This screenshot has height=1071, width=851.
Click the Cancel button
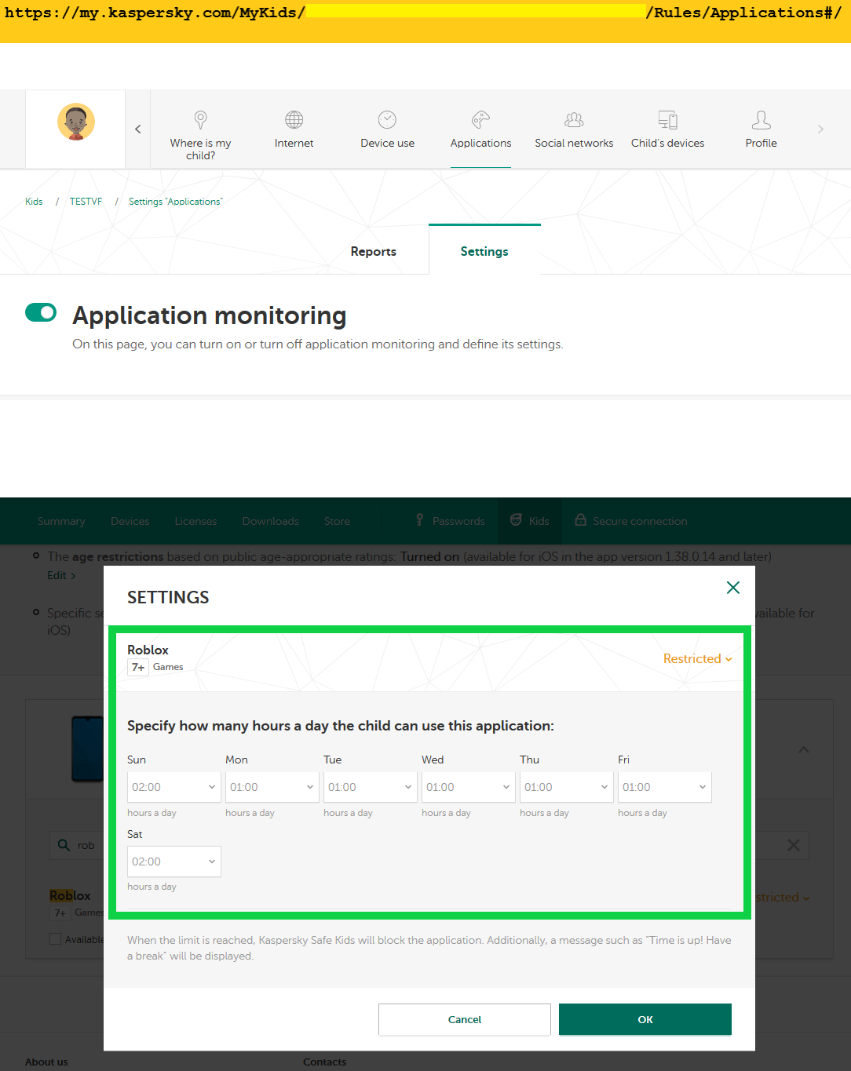(465, 1019)
